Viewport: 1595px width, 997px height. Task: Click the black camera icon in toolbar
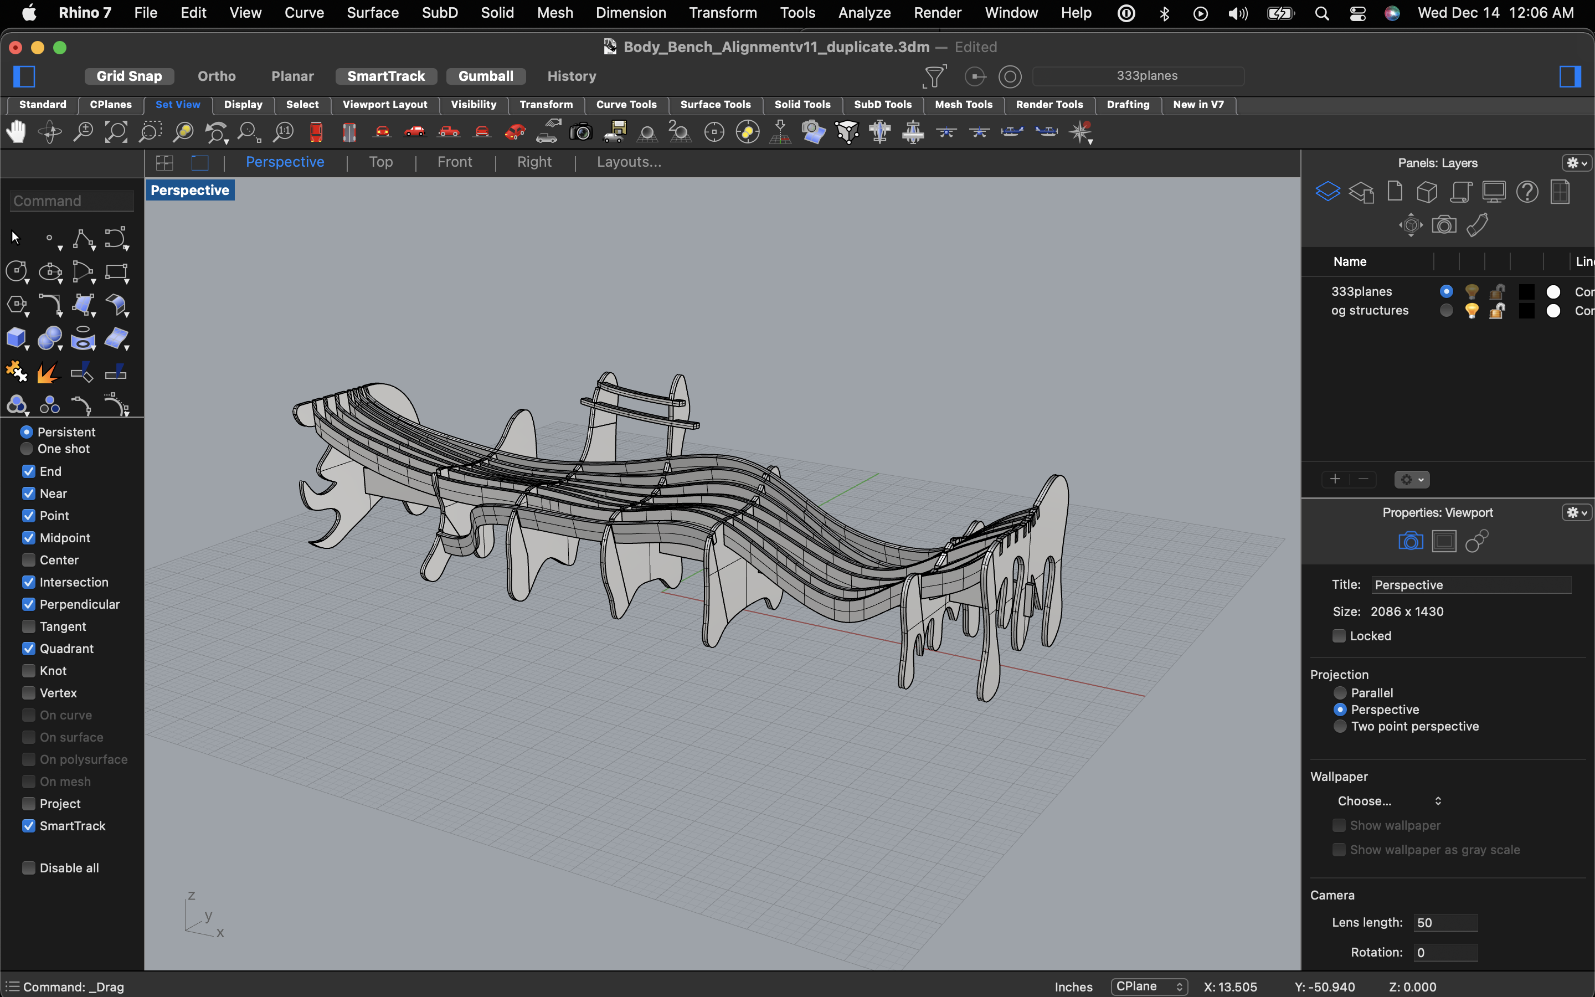580,132
